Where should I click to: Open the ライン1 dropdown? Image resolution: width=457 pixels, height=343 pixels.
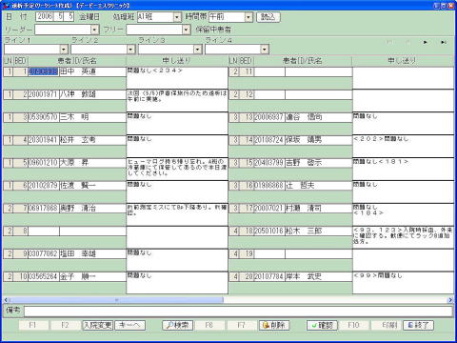click(64, 50)
